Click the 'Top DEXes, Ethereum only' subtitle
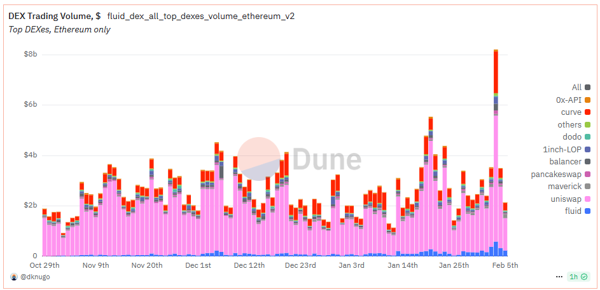Image resolution: width=600 pixels, height=290 pixels. [x=59, y=29]
